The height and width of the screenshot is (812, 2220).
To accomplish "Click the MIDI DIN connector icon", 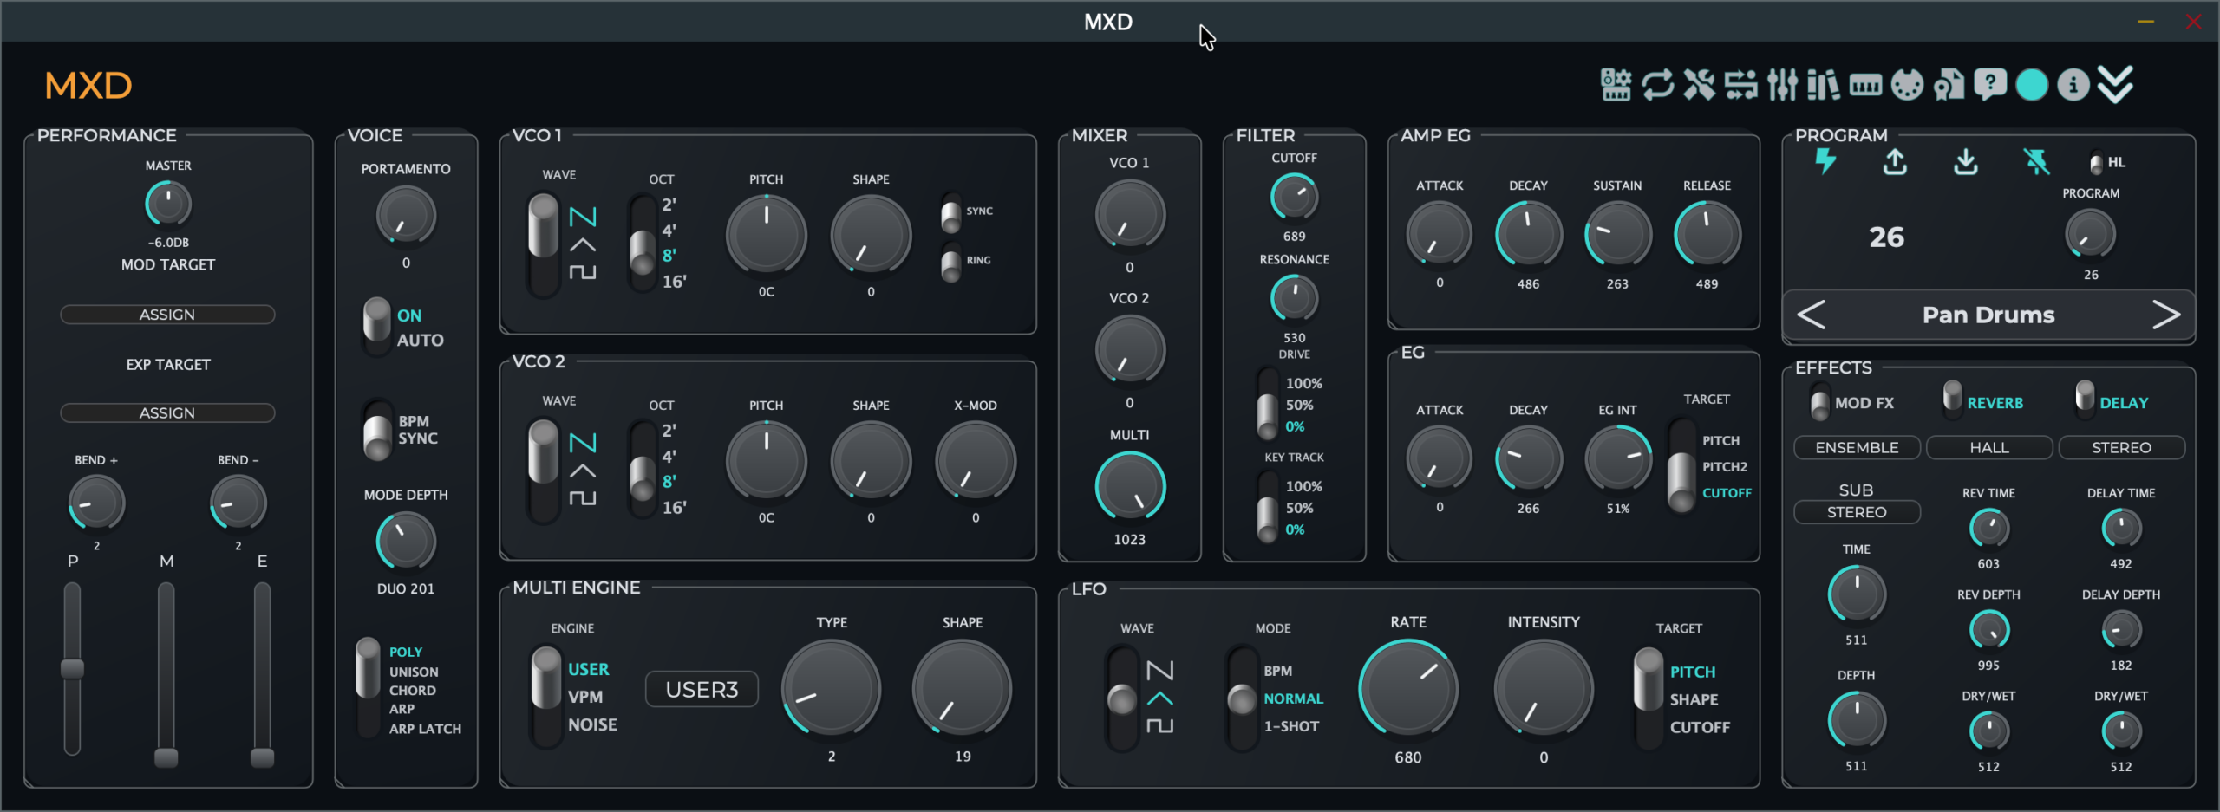I will coord(1907,85).
